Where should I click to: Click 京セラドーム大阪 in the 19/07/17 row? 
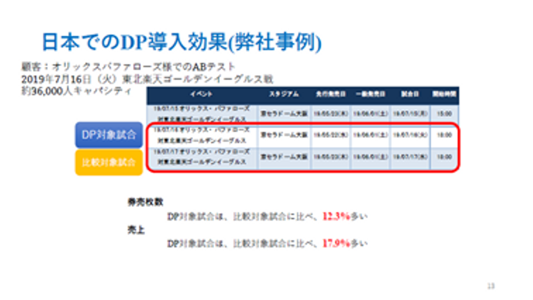point(284,157)
